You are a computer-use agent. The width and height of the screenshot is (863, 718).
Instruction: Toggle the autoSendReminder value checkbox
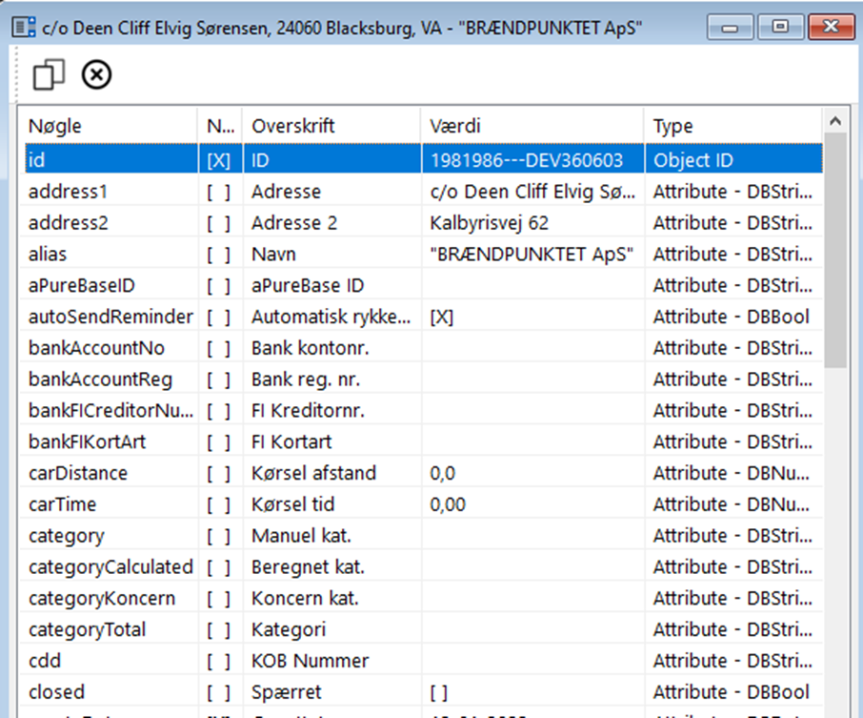coord(441,318)
